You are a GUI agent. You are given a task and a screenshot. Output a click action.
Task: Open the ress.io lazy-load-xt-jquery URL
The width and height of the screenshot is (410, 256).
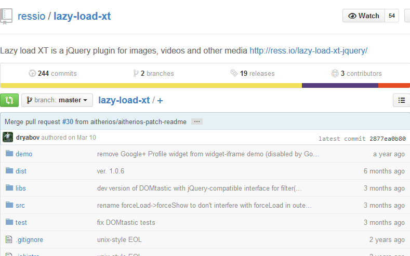[x=309, y=50]
